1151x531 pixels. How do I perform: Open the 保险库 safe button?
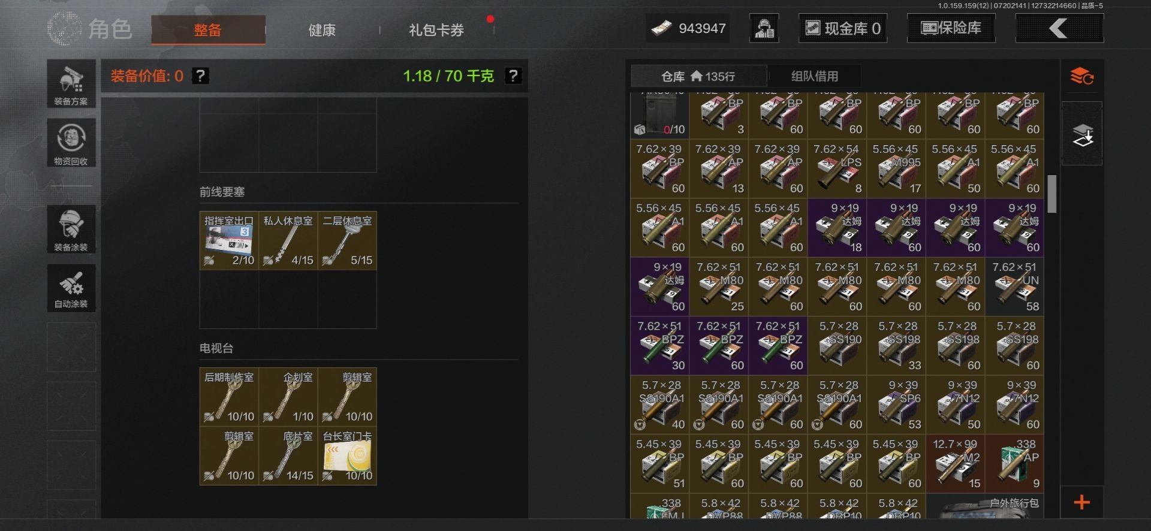[951, 28]
